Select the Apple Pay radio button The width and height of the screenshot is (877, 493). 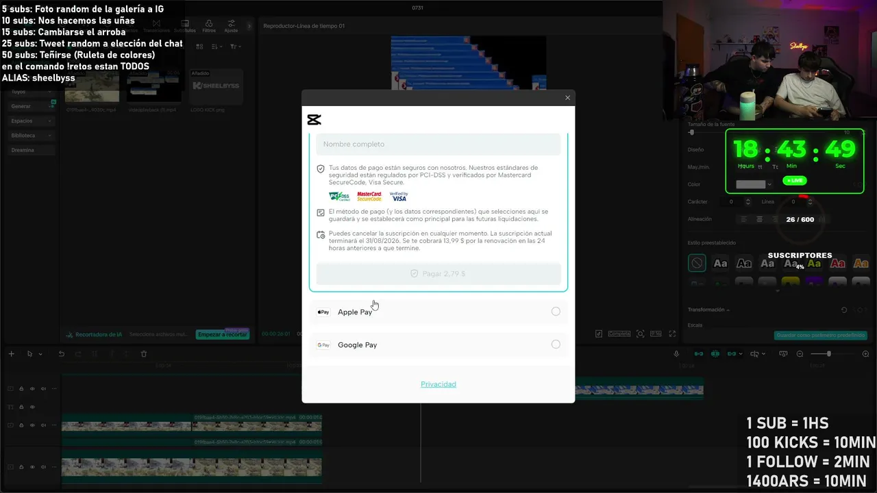(556, 312)
